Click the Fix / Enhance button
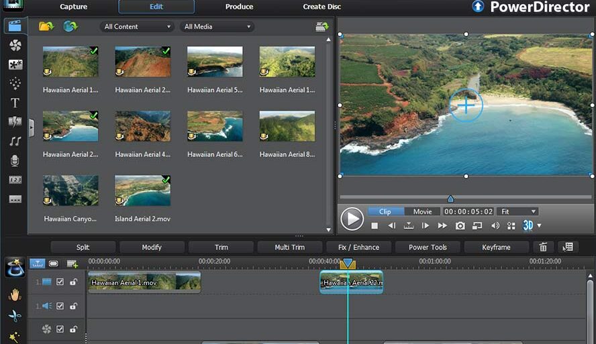This screenshot has width=596, height=344. click(x=358, y=247)
